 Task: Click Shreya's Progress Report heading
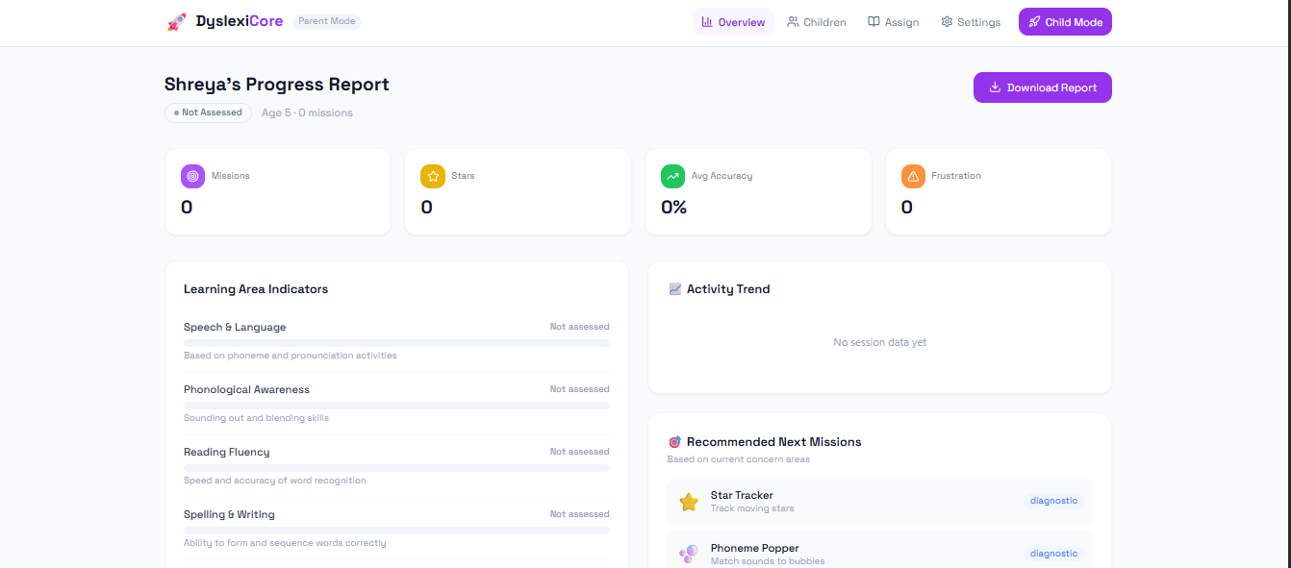coord(277,85)
